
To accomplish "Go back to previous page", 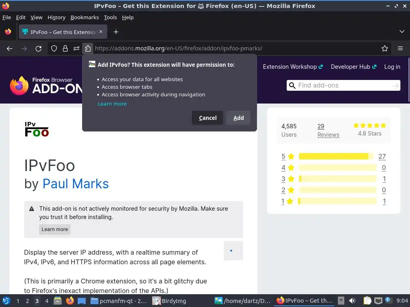I will tap(10, 48).
